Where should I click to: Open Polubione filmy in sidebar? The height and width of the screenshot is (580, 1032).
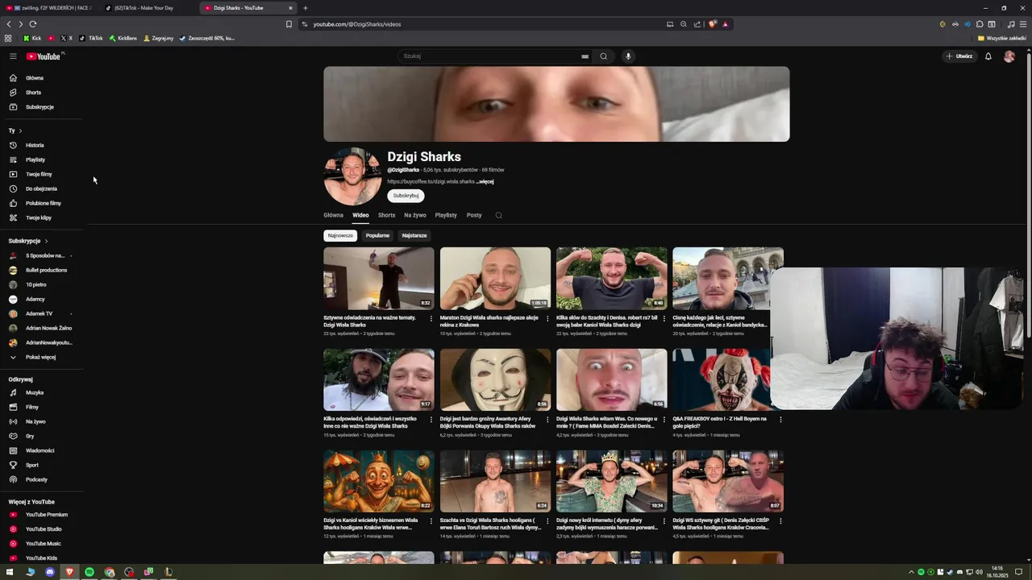43,203
